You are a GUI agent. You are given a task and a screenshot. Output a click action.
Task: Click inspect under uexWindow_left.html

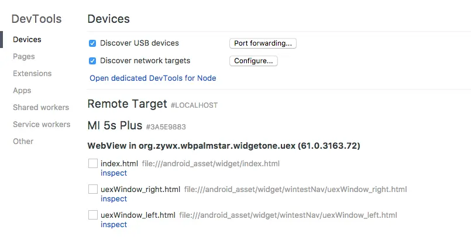click(114, 225)
